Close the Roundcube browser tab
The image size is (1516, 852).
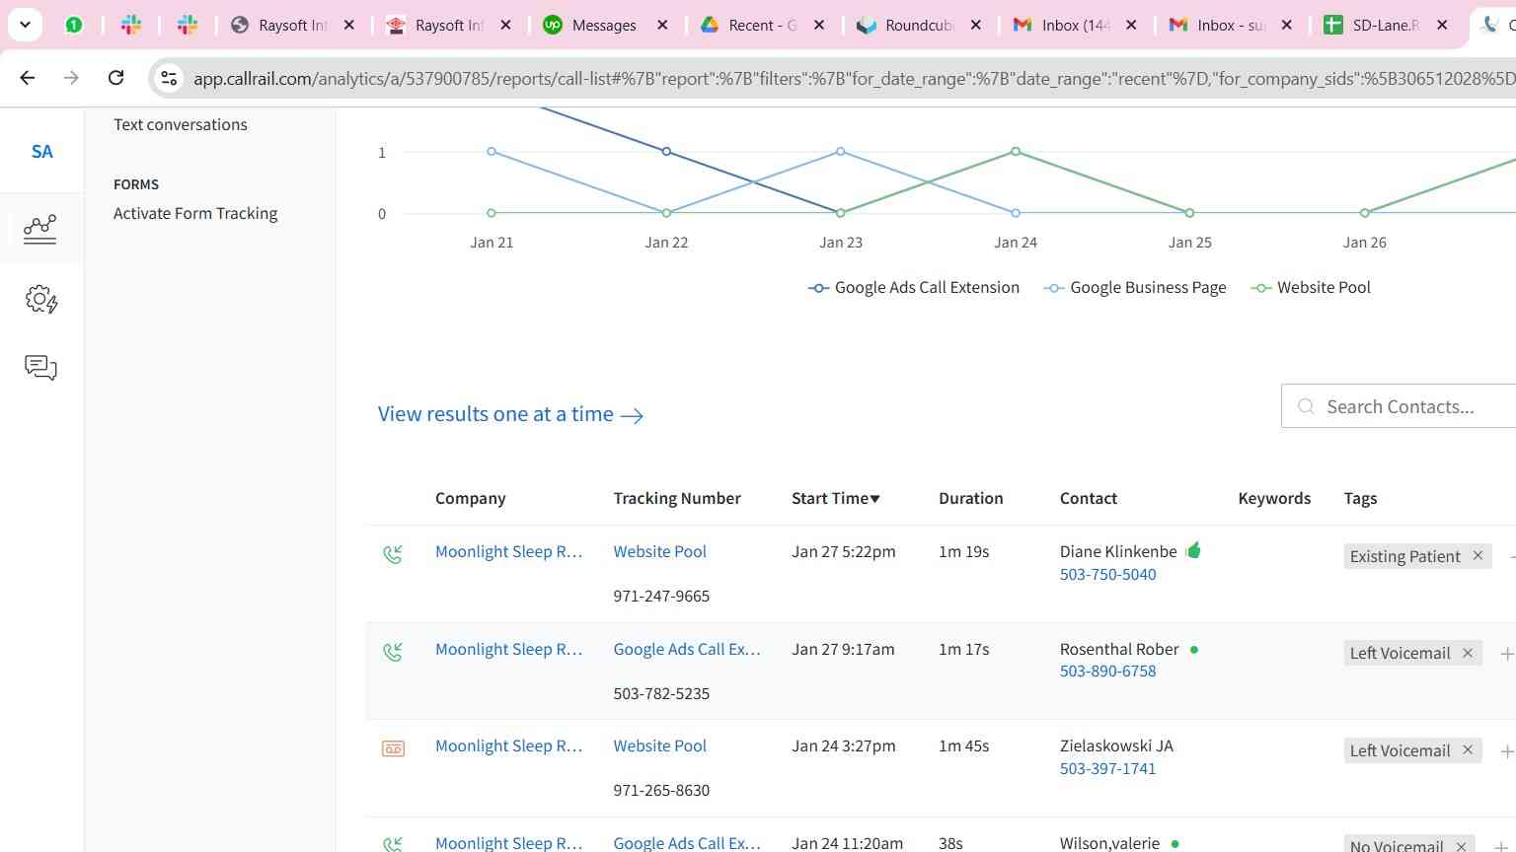[x=976, y=25]
